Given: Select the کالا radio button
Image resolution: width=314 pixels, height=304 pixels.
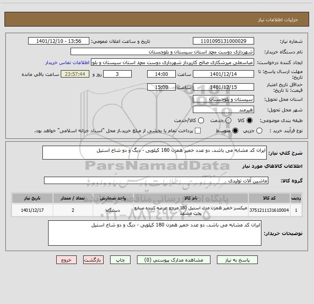Looking at the screenshot, I should 250,120.
